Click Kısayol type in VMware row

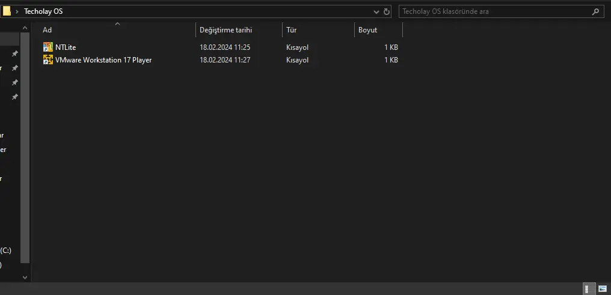click(x=297, y=60)
